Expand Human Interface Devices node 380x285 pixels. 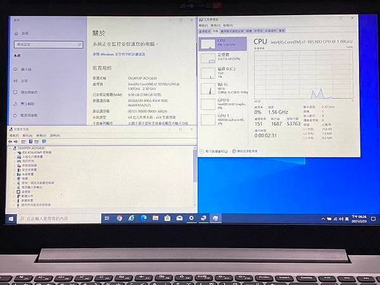point(15,157)
